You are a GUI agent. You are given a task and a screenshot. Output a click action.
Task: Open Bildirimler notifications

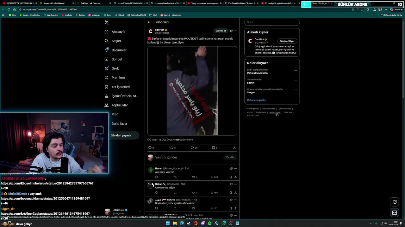pos(115,50)
